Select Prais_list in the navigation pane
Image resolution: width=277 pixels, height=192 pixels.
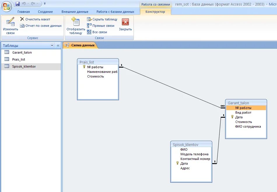pyautogui.click(x=31, y=59)
